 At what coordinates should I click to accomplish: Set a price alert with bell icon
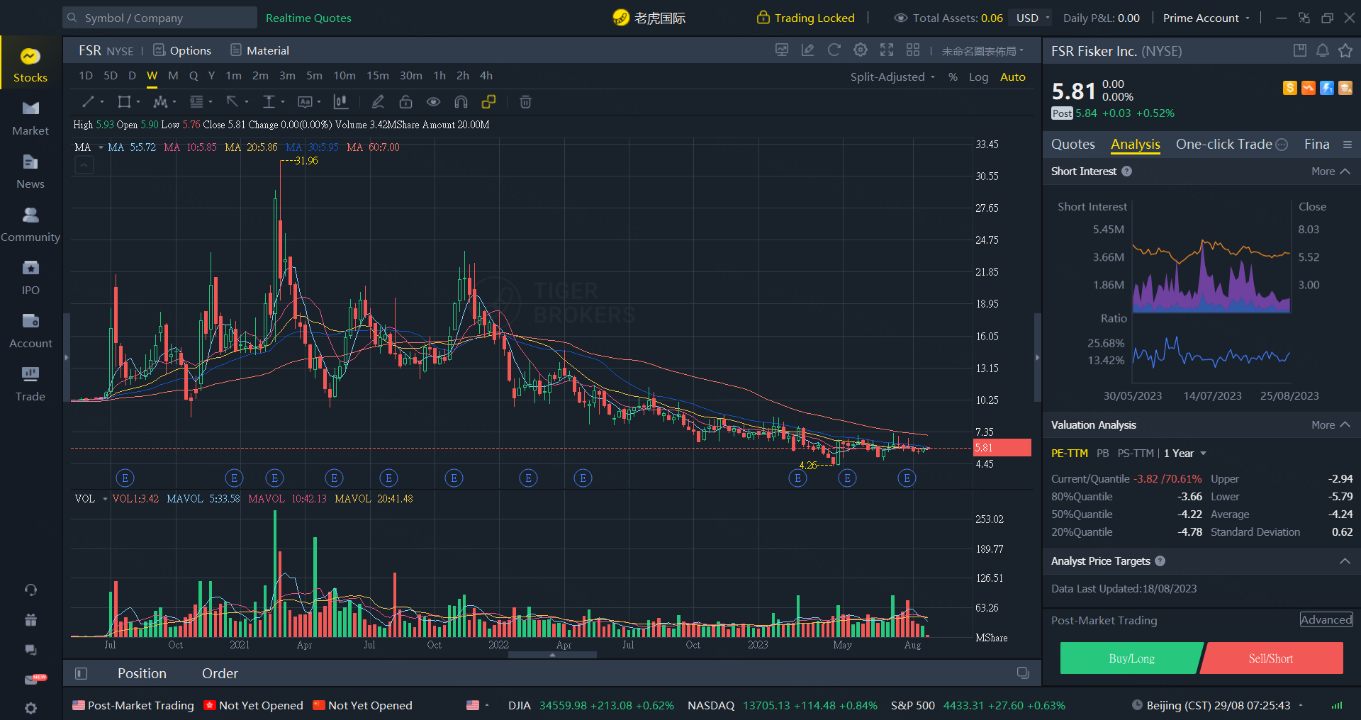click(x=1323, y=50)
